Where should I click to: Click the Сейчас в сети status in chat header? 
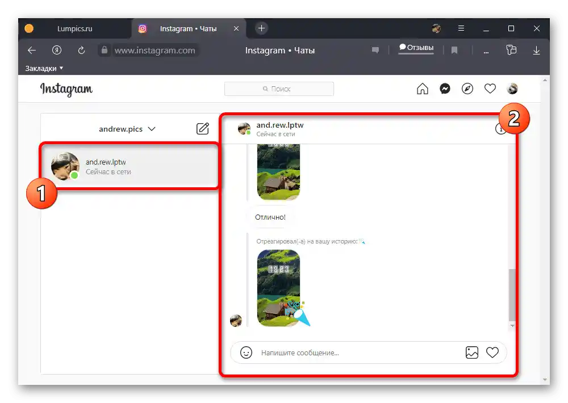(x=275, y=134)
